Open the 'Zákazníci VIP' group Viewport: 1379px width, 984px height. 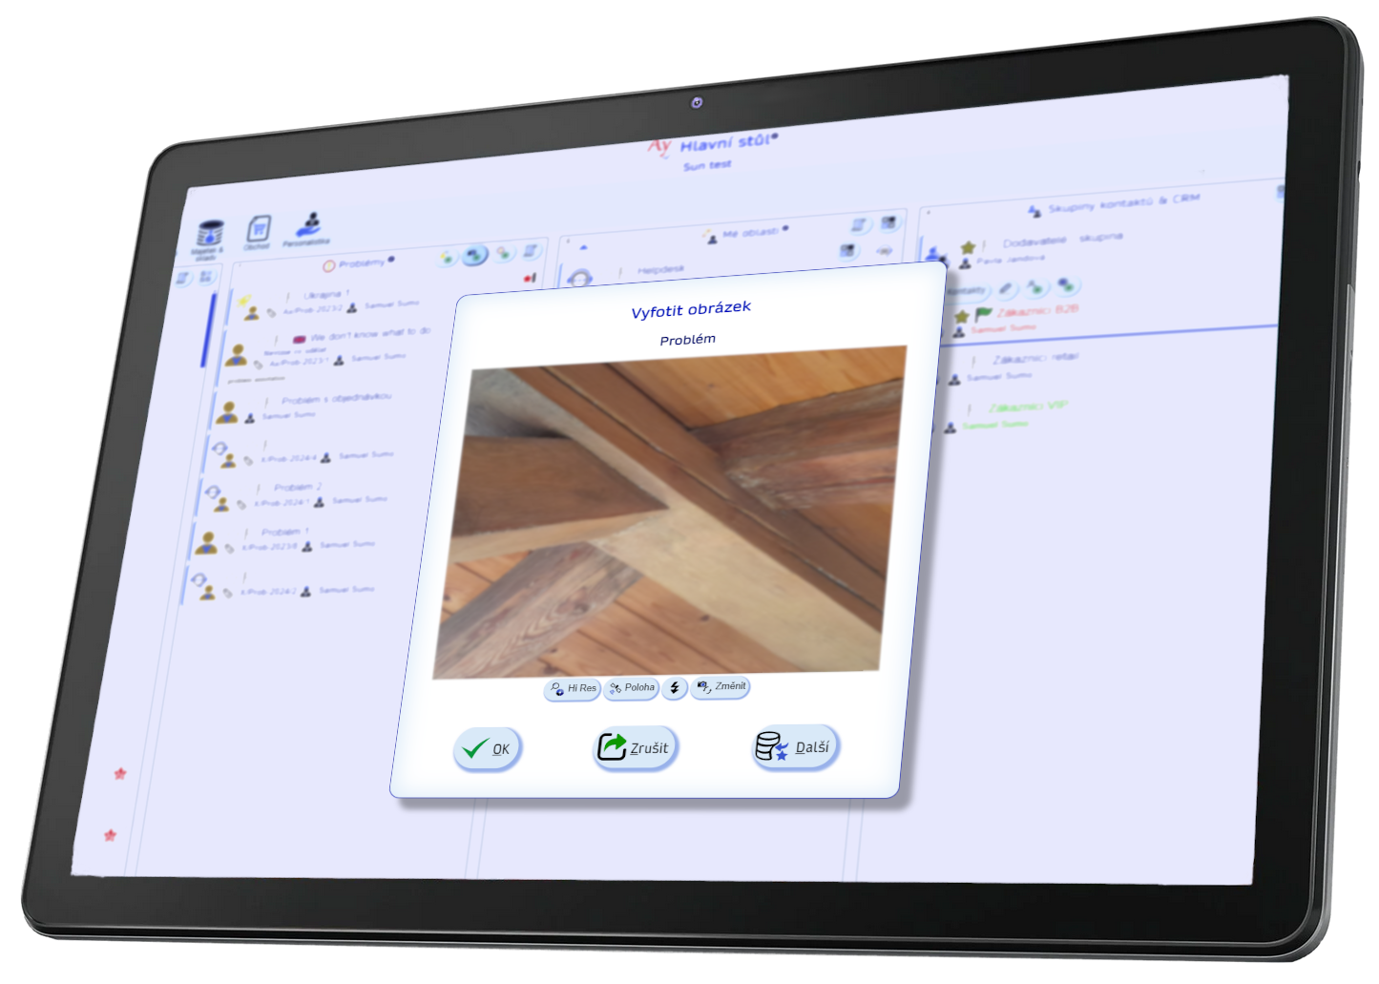pos(1027,407)
